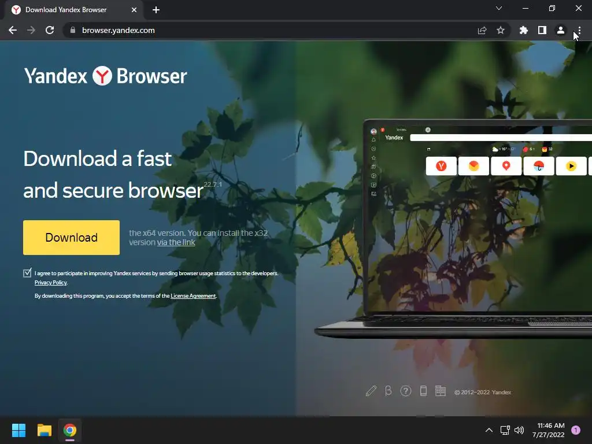Bookmark this tab with the star icon
Screen dimensions: 592x444
pos(501,30)
